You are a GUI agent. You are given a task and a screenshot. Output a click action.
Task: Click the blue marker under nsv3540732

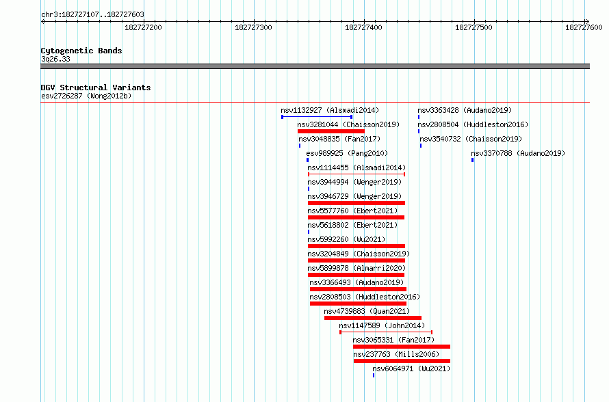click(421, 146)
